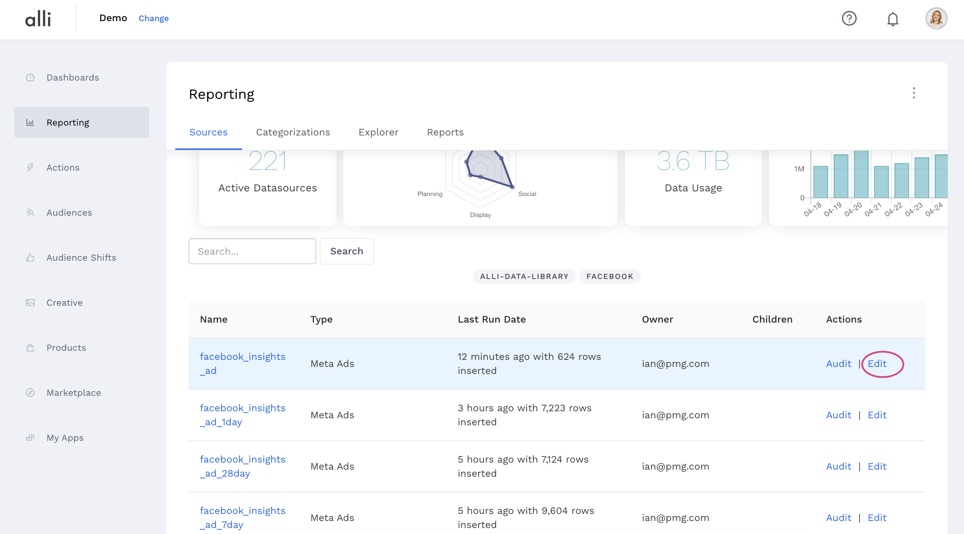Open the Reports tab

445,132
